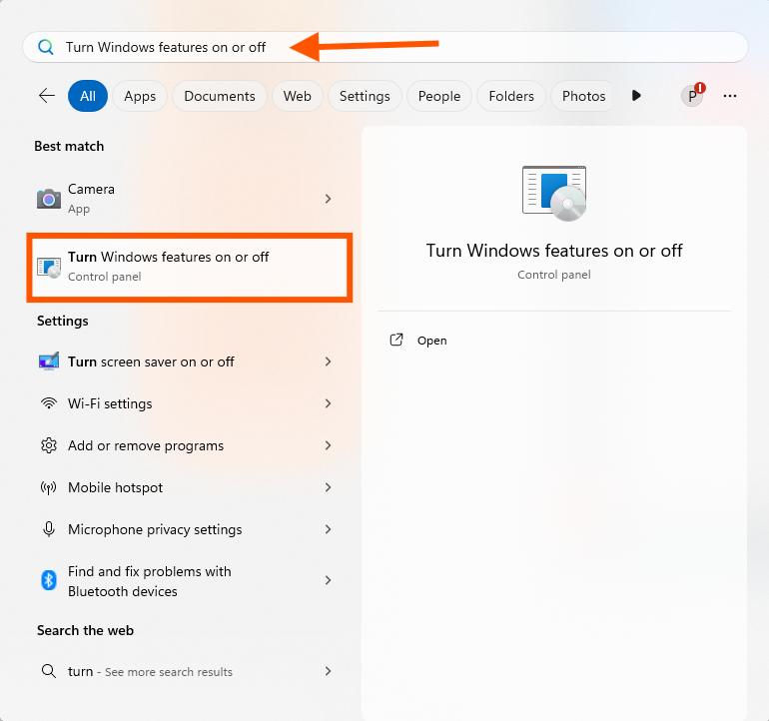Open Mobile hotspot result
The image size is (769, 721).
(x=186, y=487)
